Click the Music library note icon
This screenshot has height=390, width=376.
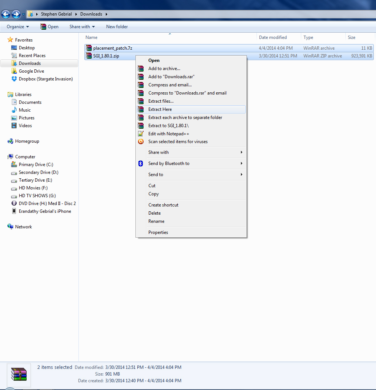click(x=14, y=110)
